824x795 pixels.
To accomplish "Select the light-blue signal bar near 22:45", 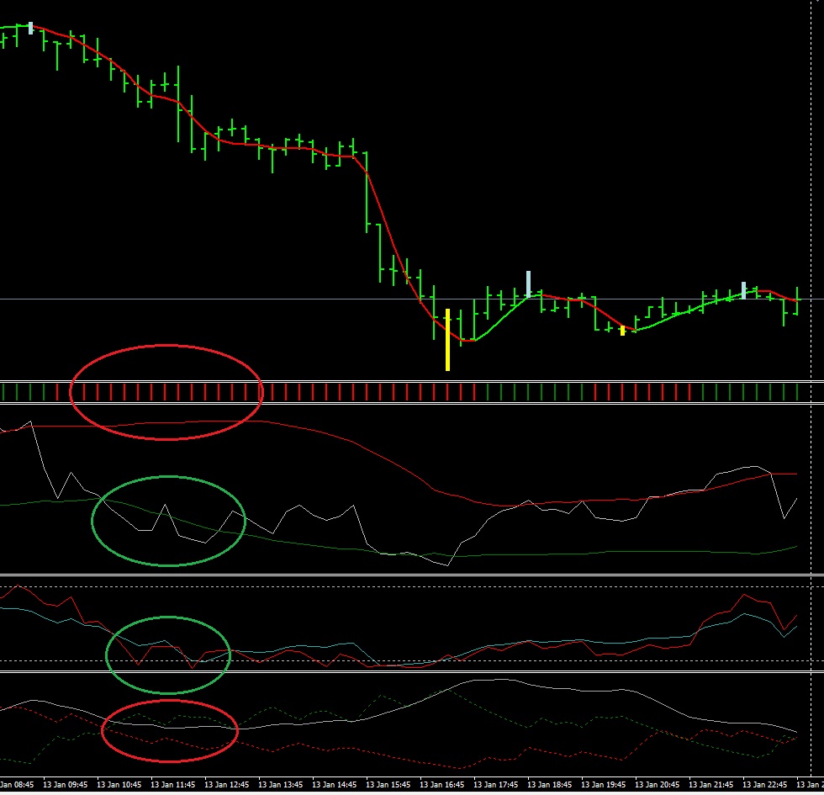I will (743, 291).
